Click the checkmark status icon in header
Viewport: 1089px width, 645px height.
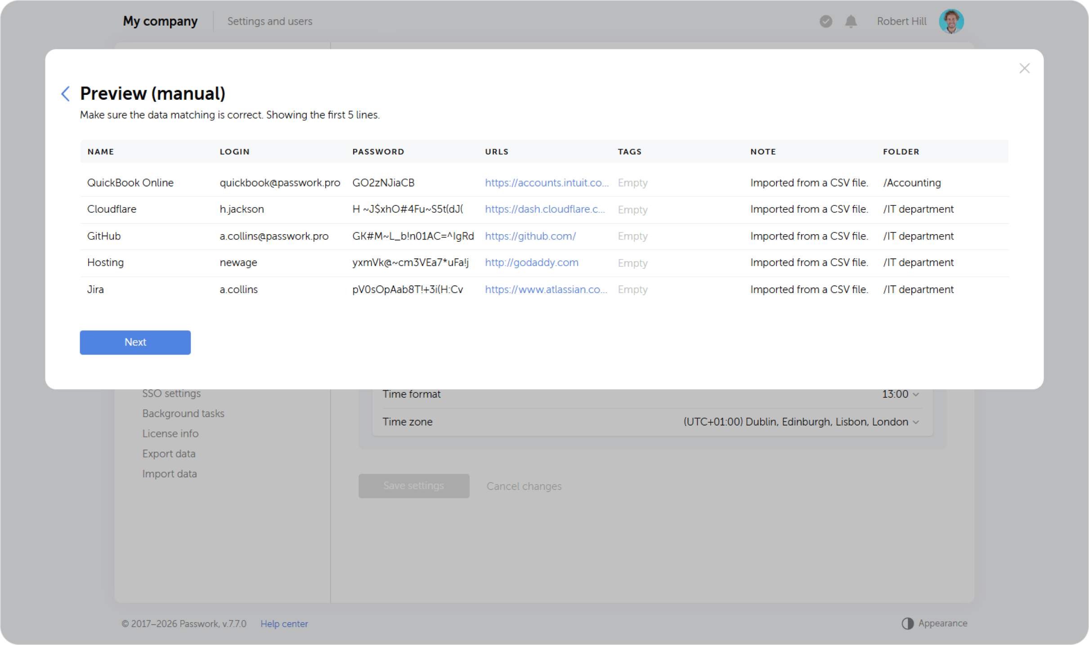click(x=825, y=21)
